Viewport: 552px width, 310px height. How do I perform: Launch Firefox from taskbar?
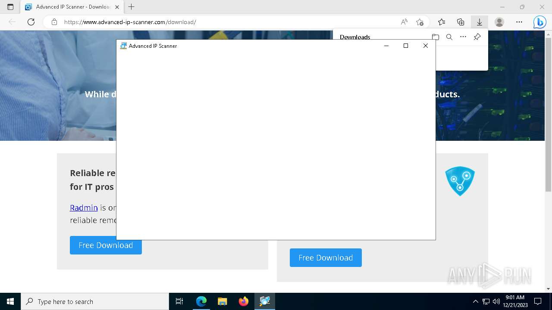pyautogui.click(x=244, y=301)
